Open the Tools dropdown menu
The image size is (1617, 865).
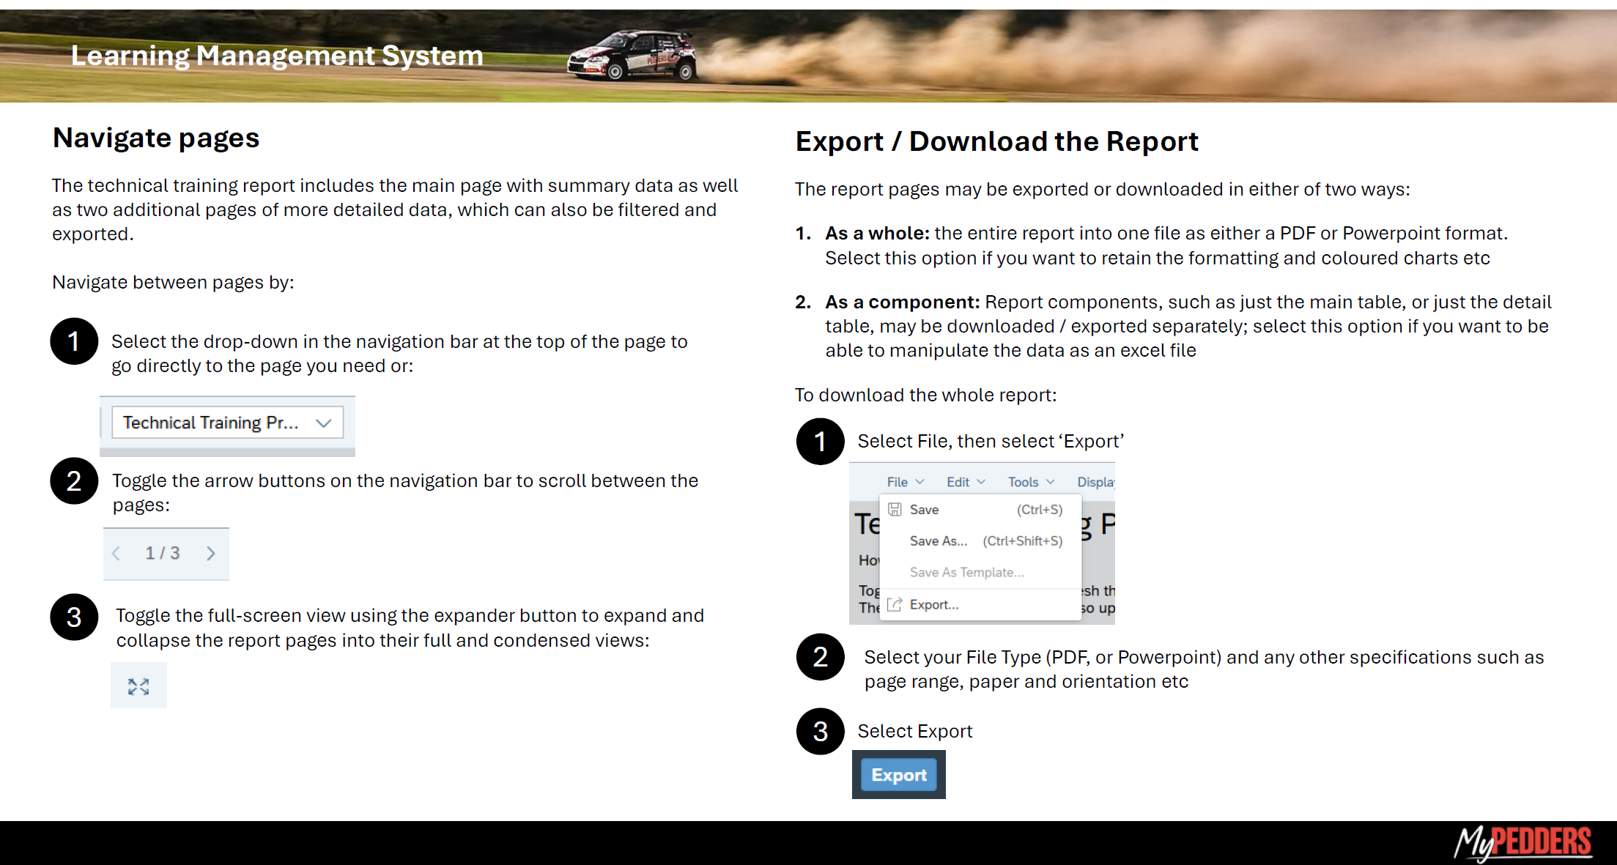[x=1030, y=482]
